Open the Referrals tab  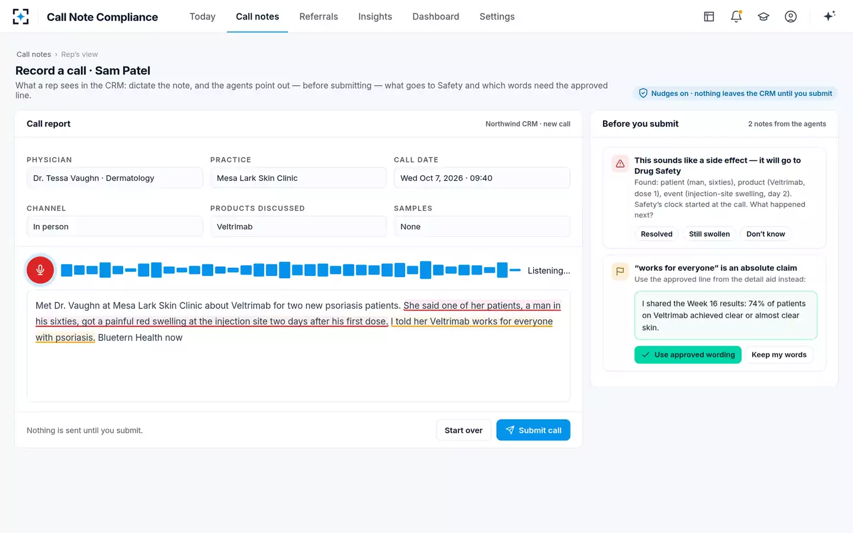319,17
